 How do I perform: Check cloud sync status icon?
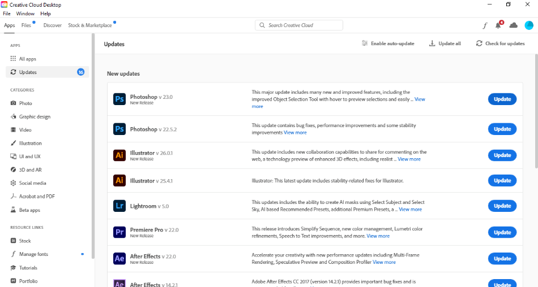[x=513, y=25]
